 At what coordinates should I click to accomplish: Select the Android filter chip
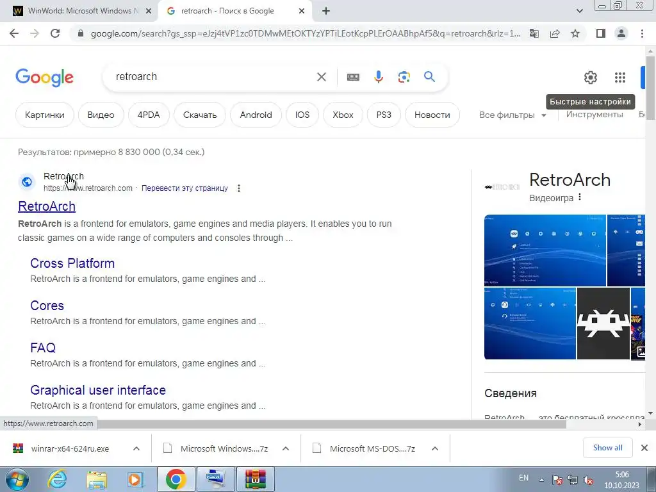click(256, 115)
